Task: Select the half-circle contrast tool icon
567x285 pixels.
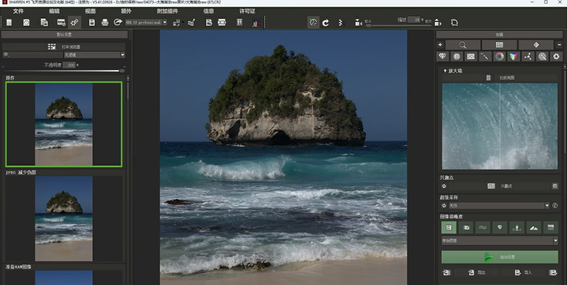Action: [457, 57]
